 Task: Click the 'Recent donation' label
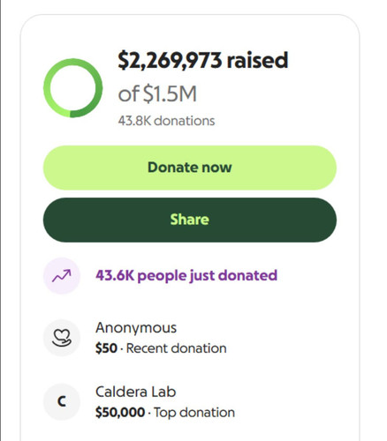coord(176,348)
